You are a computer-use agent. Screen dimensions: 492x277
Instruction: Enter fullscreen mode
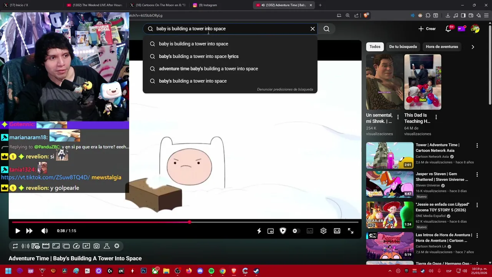pyautogui.click(x=351, y=231)
